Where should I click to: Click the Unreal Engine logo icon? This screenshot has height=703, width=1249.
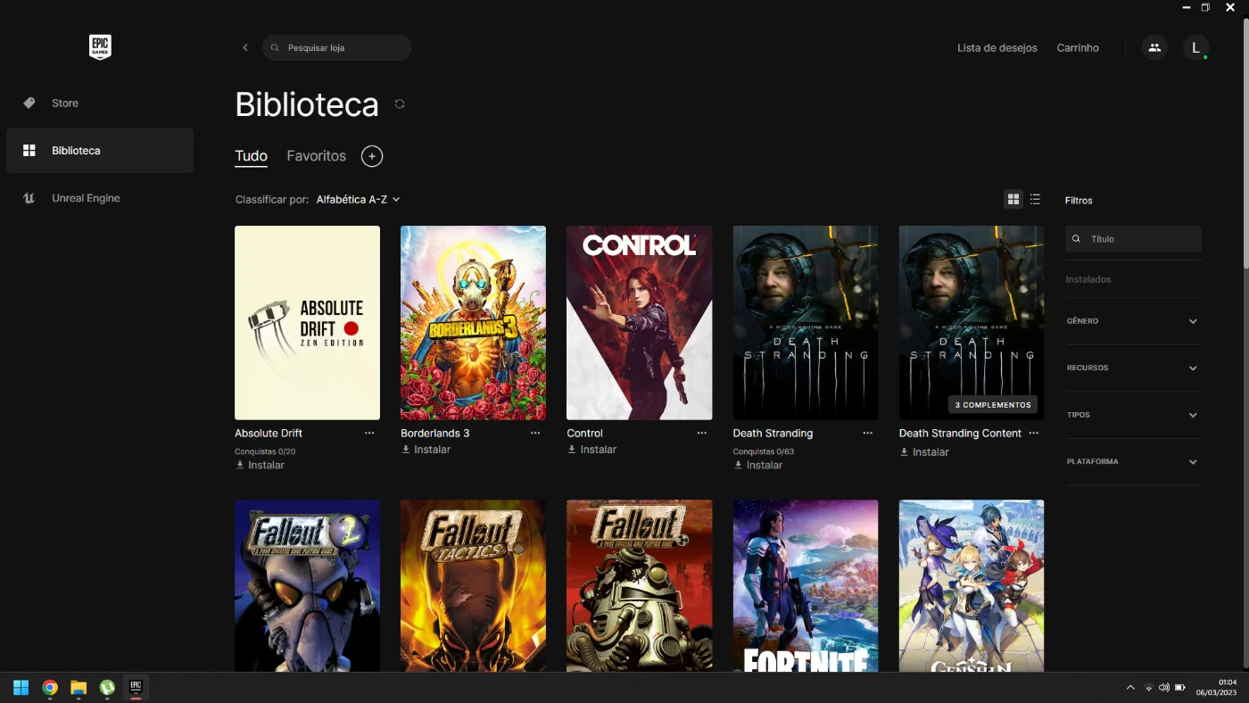tap(29, 198)
